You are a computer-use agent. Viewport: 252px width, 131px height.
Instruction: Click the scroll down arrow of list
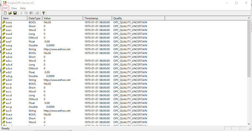point(249,124)
